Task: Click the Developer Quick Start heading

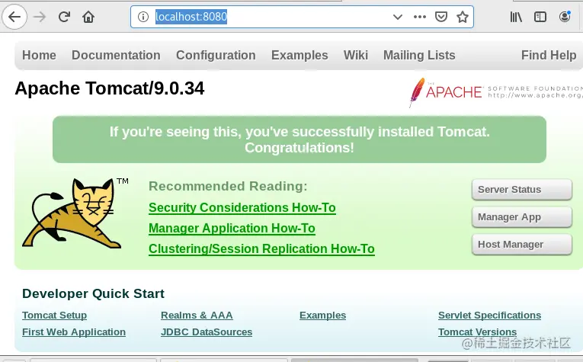Action: [x=93, y=293]
